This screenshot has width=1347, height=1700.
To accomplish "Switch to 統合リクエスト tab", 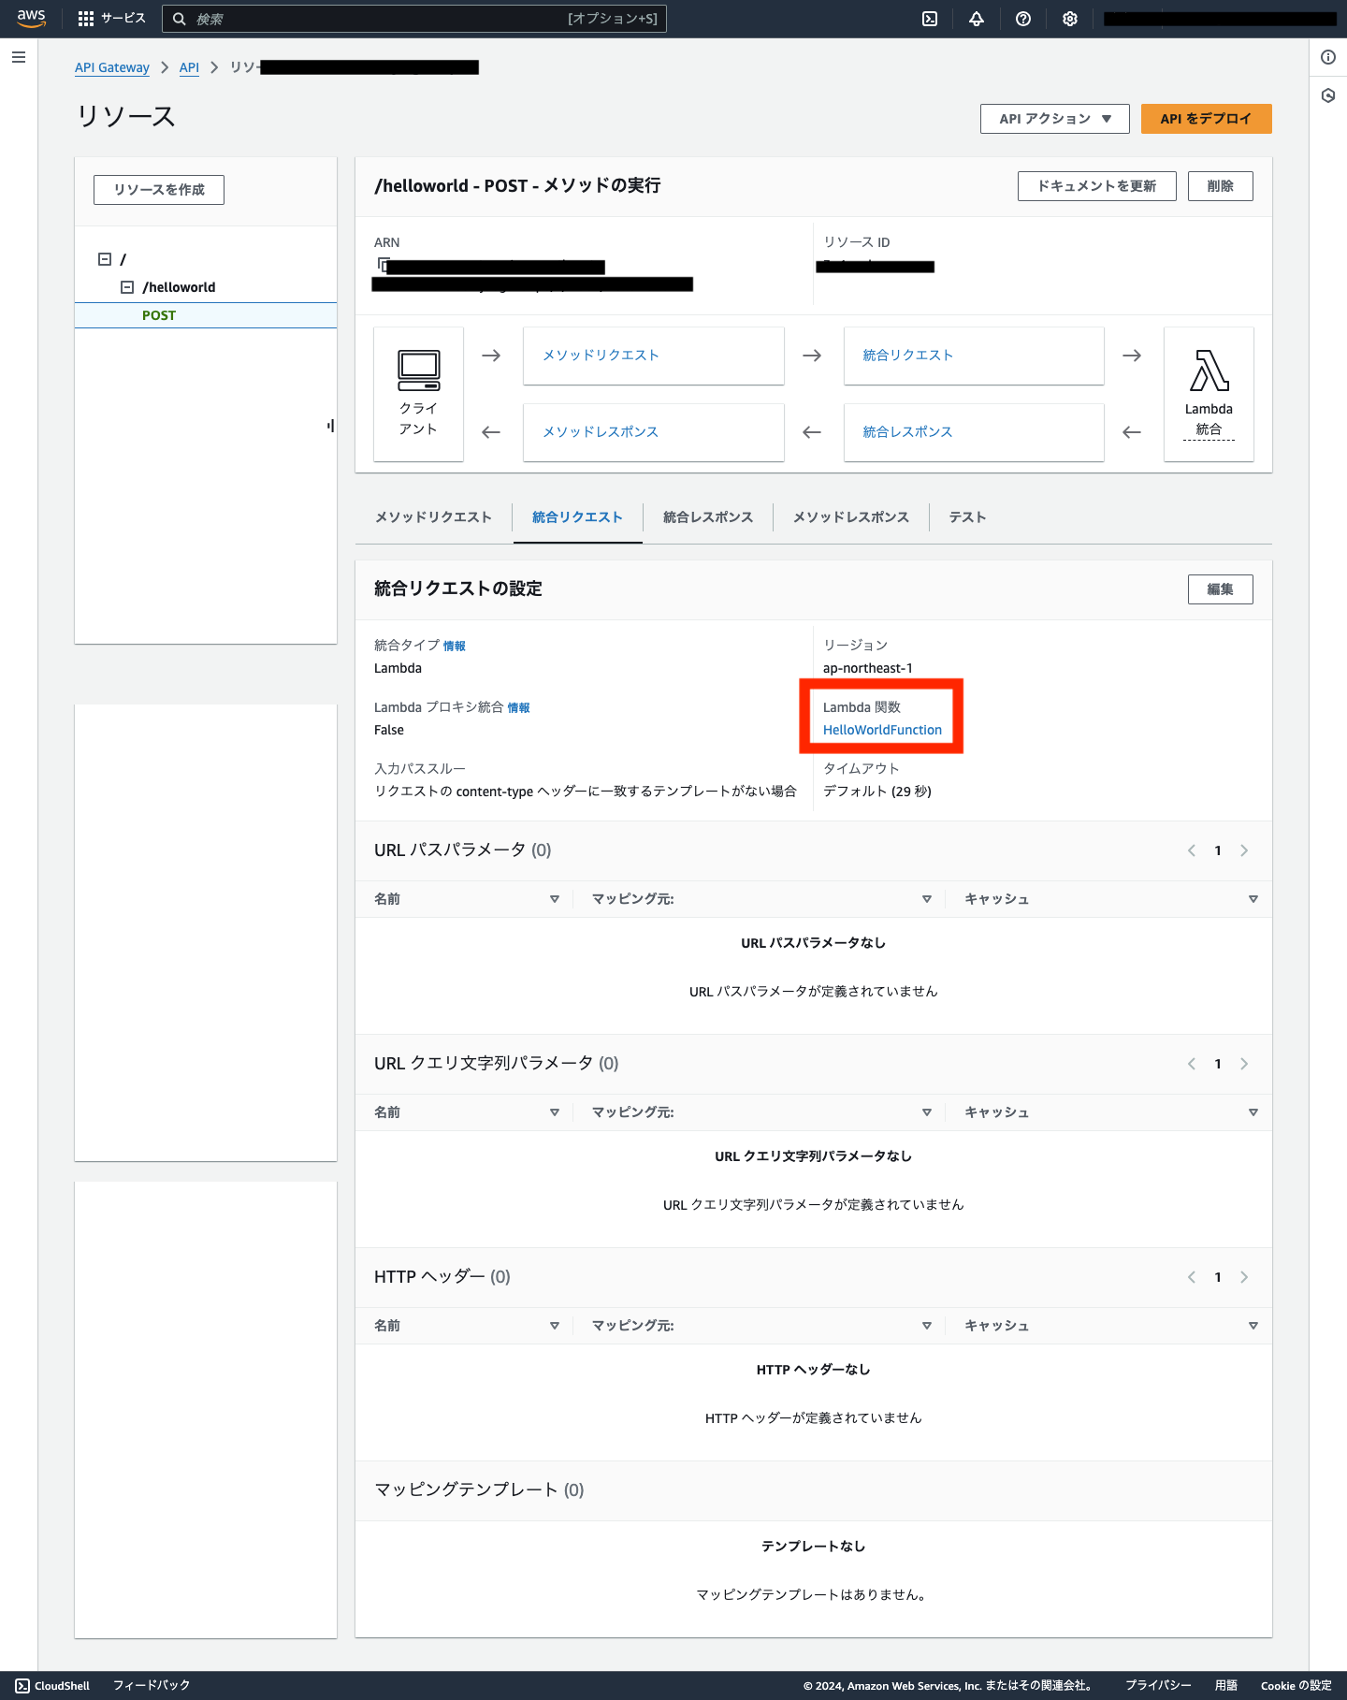I will click(x=577, y=517).
